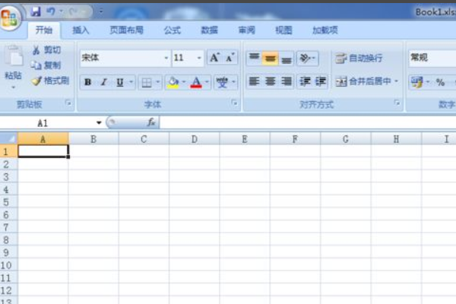Align text left
Screen dimensions: 456x304
click(x=254, y=81)
